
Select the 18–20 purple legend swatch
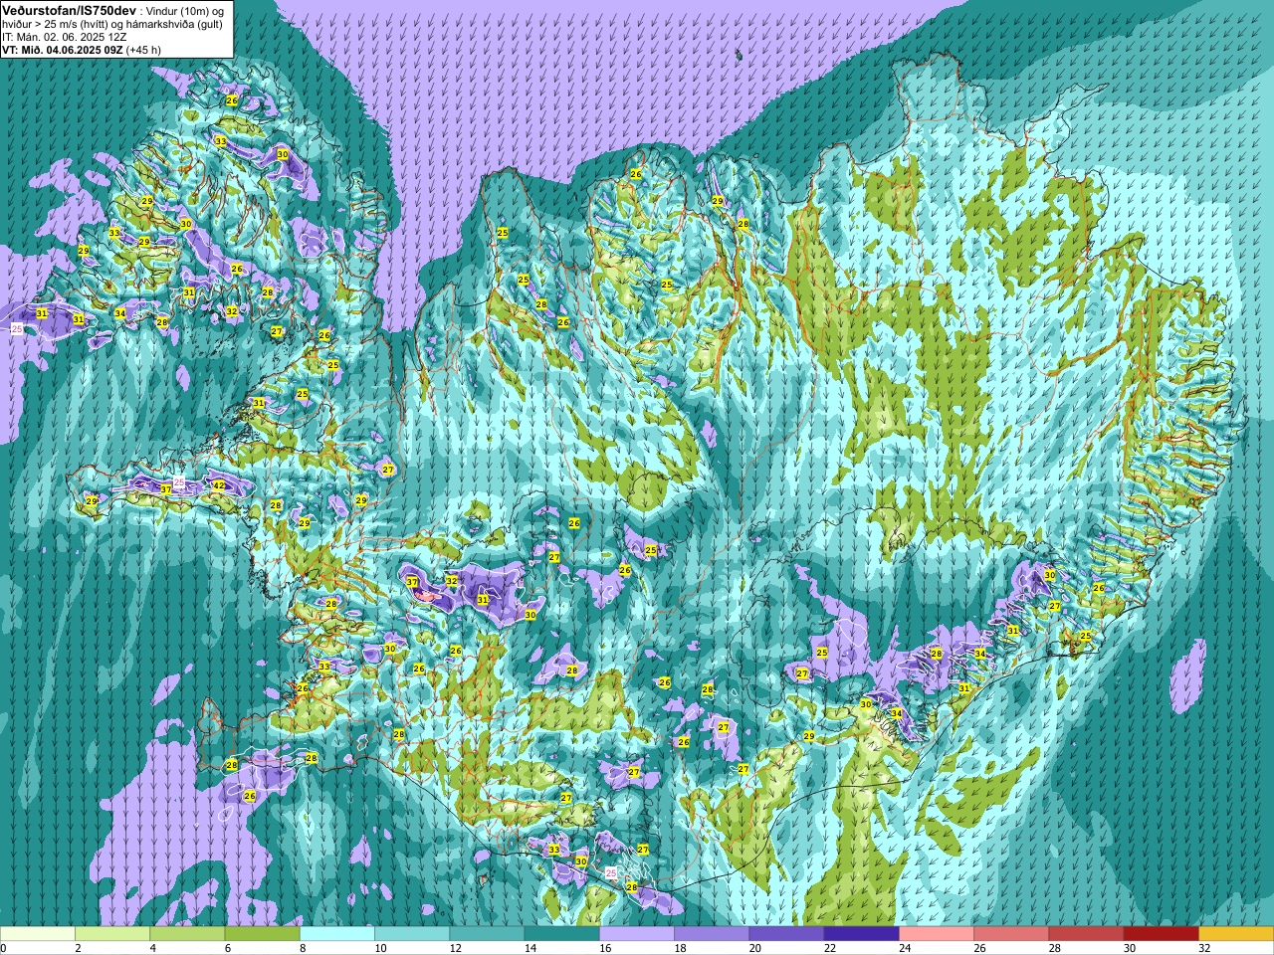pyautogui.click(x=712, y=934)
